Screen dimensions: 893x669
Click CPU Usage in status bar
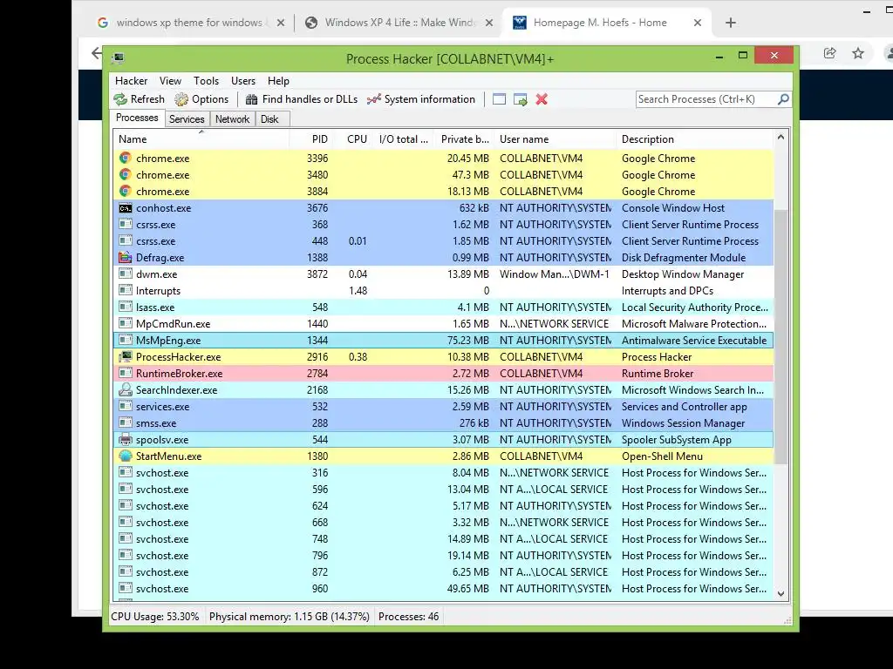[x=155, y=617]
